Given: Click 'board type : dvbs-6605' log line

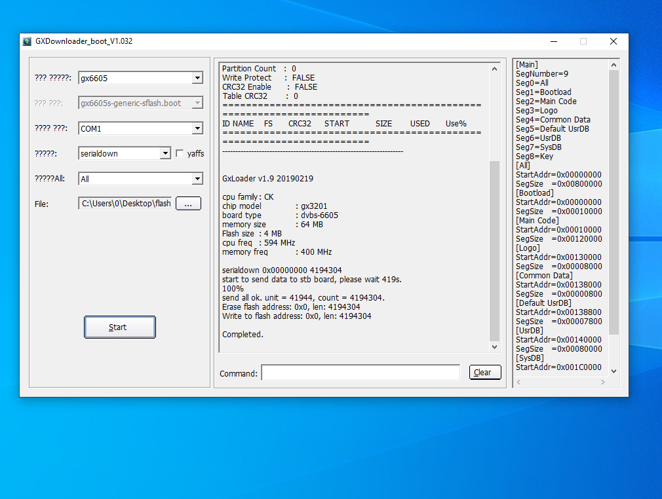Looking at the screenshot, I should [x=281, y=215].
